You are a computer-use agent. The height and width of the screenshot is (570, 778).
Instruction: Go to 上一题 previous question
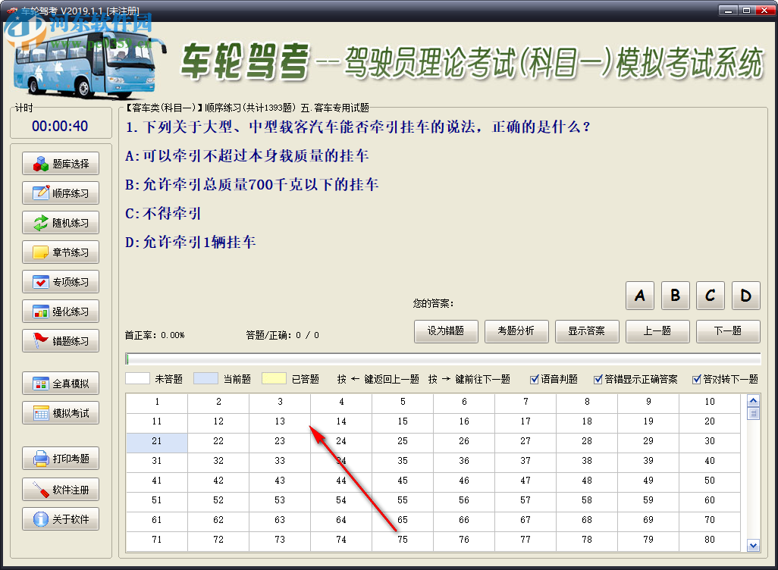657,331
